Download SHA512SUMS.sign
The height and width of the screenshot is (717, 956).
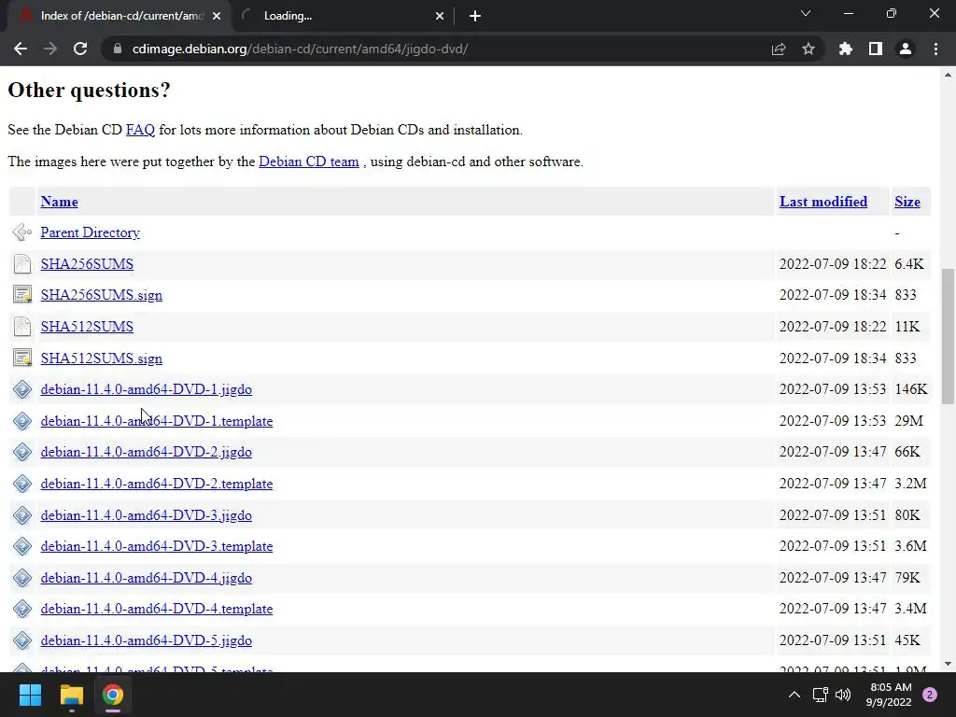click(x=101, y=358)
